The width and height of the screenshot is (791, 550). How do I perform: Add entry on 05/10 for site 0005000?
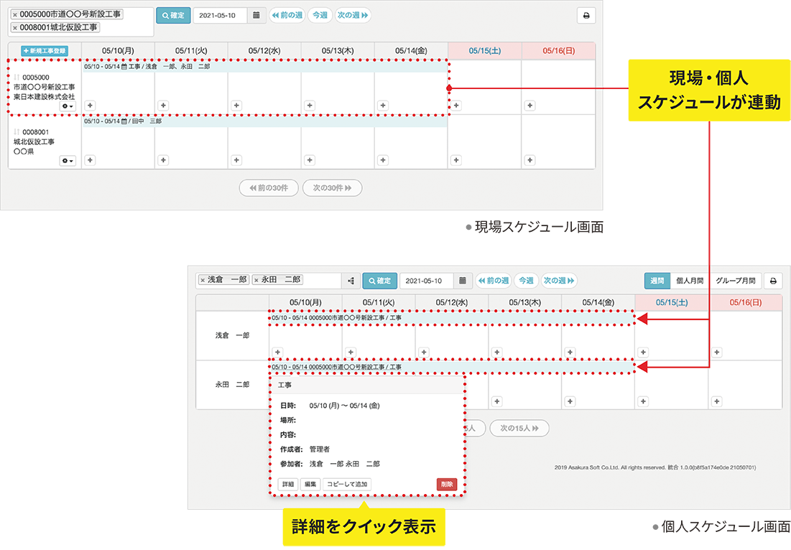pos(90,106)
